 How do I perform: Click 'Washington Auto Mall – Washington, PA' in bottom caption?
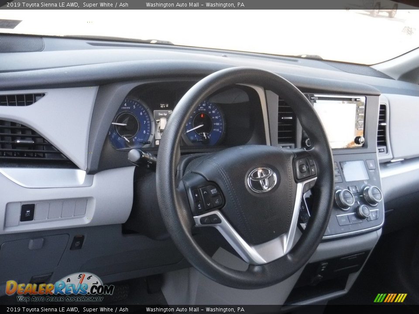click(x=195, y=310)
